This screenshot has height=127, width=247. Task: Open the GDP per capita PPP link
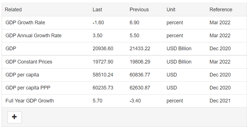(28, 88)
